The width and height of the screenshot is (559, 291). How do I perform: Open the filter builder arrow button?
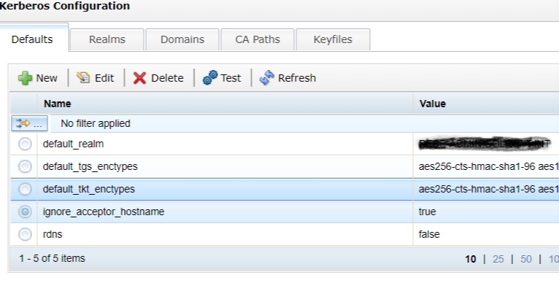pos(29,123)
